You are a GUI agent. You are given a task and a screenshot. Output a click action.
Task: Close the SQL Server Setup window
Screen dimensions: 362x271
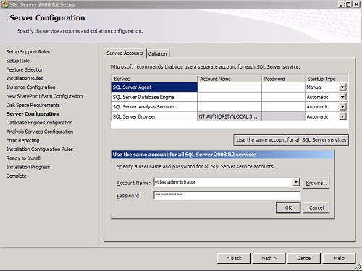coord(356,4)
